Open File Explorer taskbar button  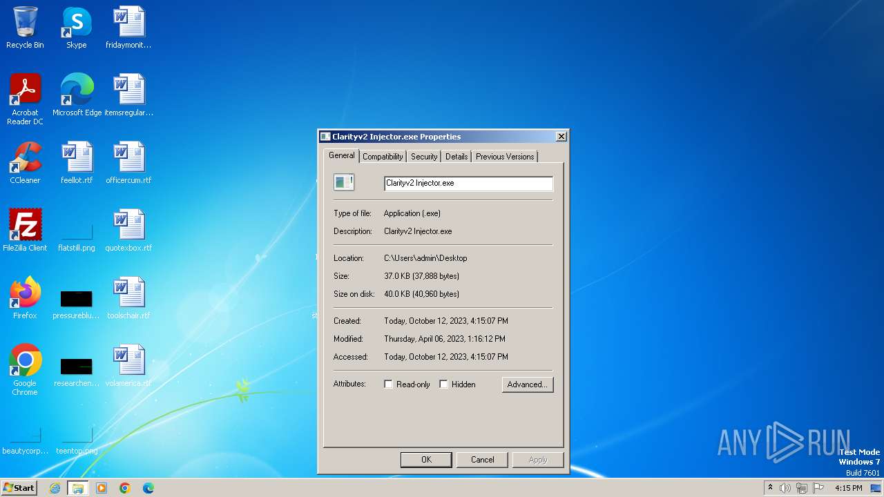(x=77, y=488)
